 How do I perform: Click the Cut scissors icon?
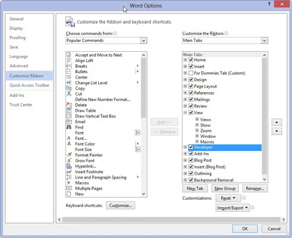[x=69, y=93]
